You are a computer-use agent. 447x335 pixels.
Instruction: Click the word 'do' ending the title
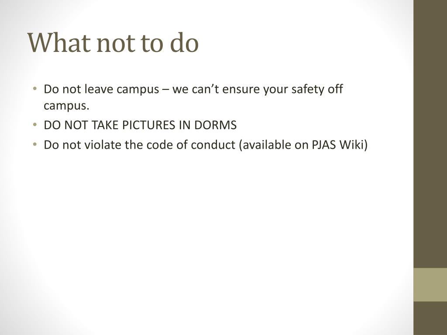185,42
